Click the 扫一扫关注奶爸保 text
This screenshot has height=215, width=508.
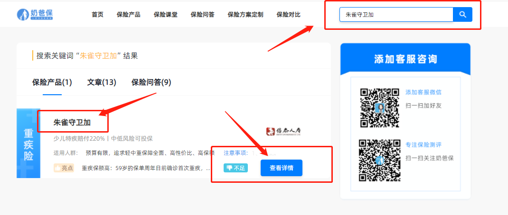click(430, 158)
